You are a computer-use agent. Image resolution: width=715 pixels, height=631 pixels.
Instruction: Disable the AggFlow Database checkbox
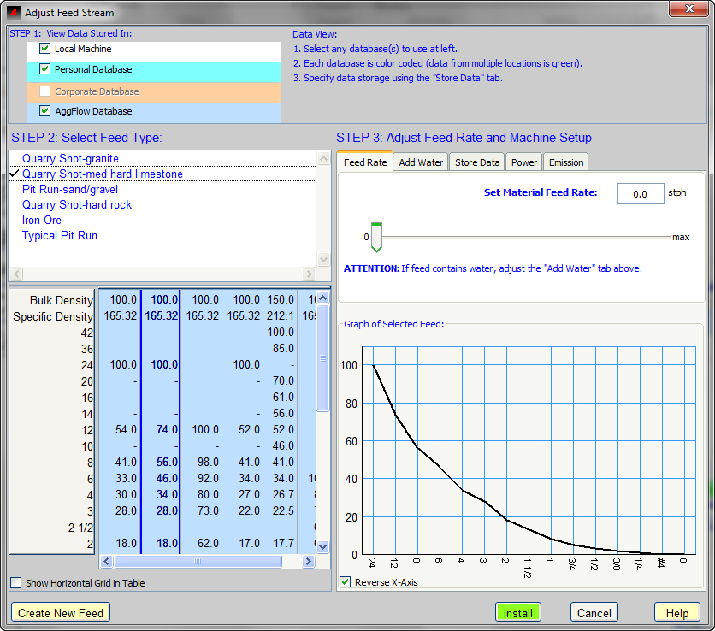[x=45, y=111]
